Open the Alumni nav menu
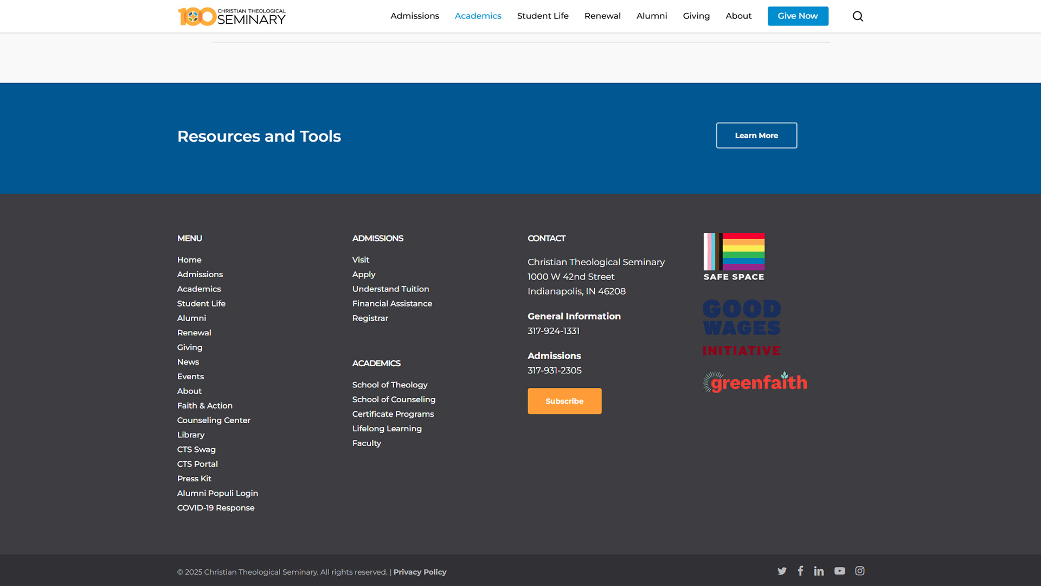The height and width of the screenshot is (586, 1041). 652,16
